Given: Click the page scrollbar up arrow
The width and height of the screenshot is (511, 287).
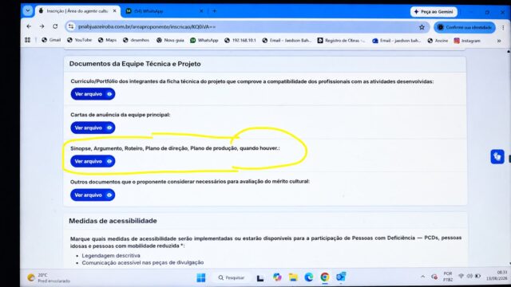Looking at the screenshot, I should point(508,51).
